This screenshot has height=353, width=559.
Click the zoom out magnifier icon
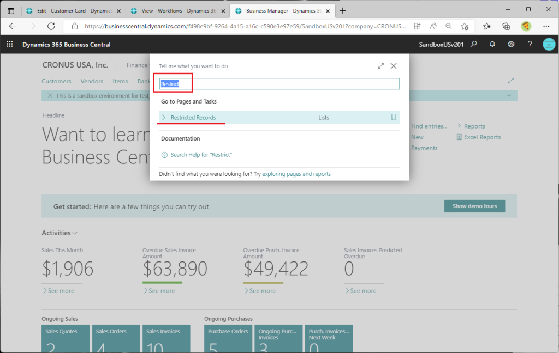(449, 26)
